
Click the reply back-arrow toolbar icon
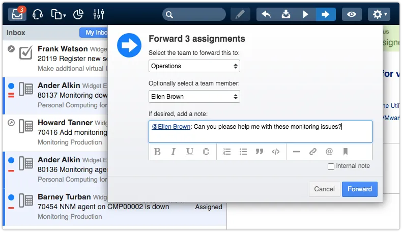[266, 14]
